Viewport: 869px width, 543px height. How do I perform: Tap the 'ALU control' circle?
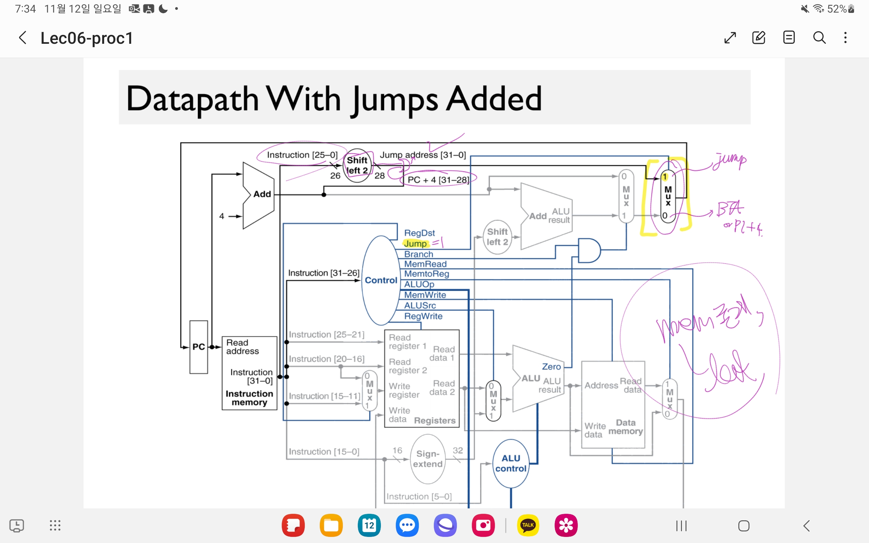coord(511,463)
